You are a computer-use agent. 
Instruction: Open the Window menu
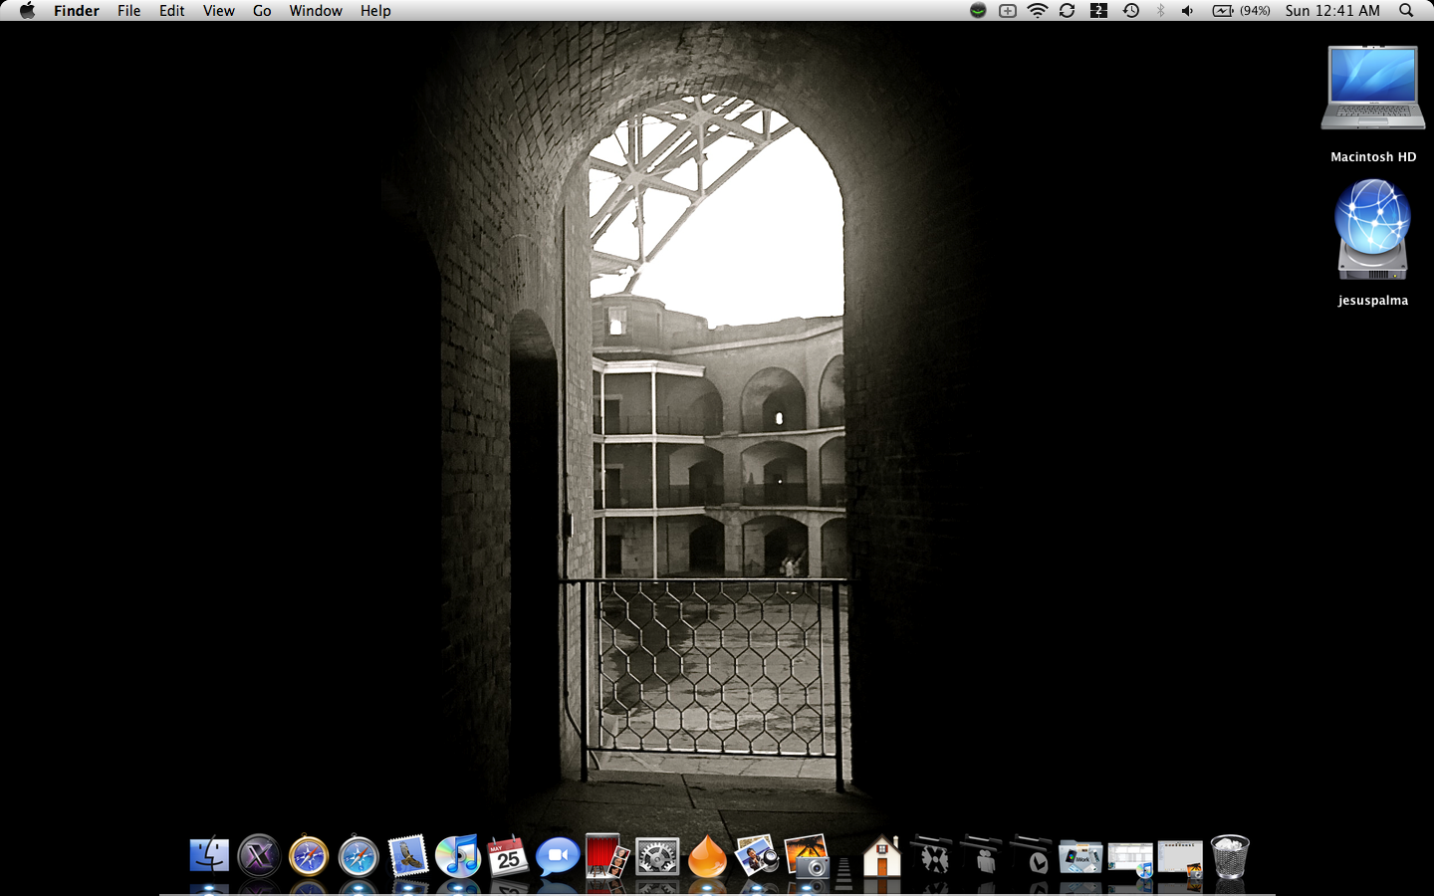coord(316,11)
